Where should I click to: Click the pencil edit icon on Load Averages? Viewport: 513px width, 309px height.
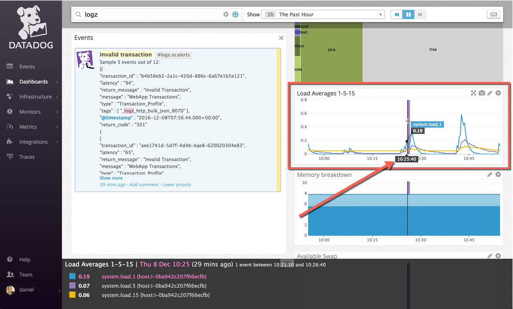(490, 93)
